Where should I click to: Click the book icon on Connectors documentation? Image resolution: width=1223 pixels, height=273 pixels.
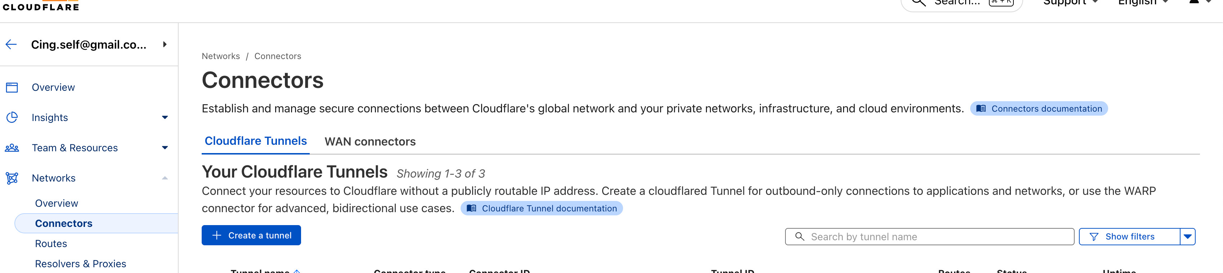coord(981,109)
